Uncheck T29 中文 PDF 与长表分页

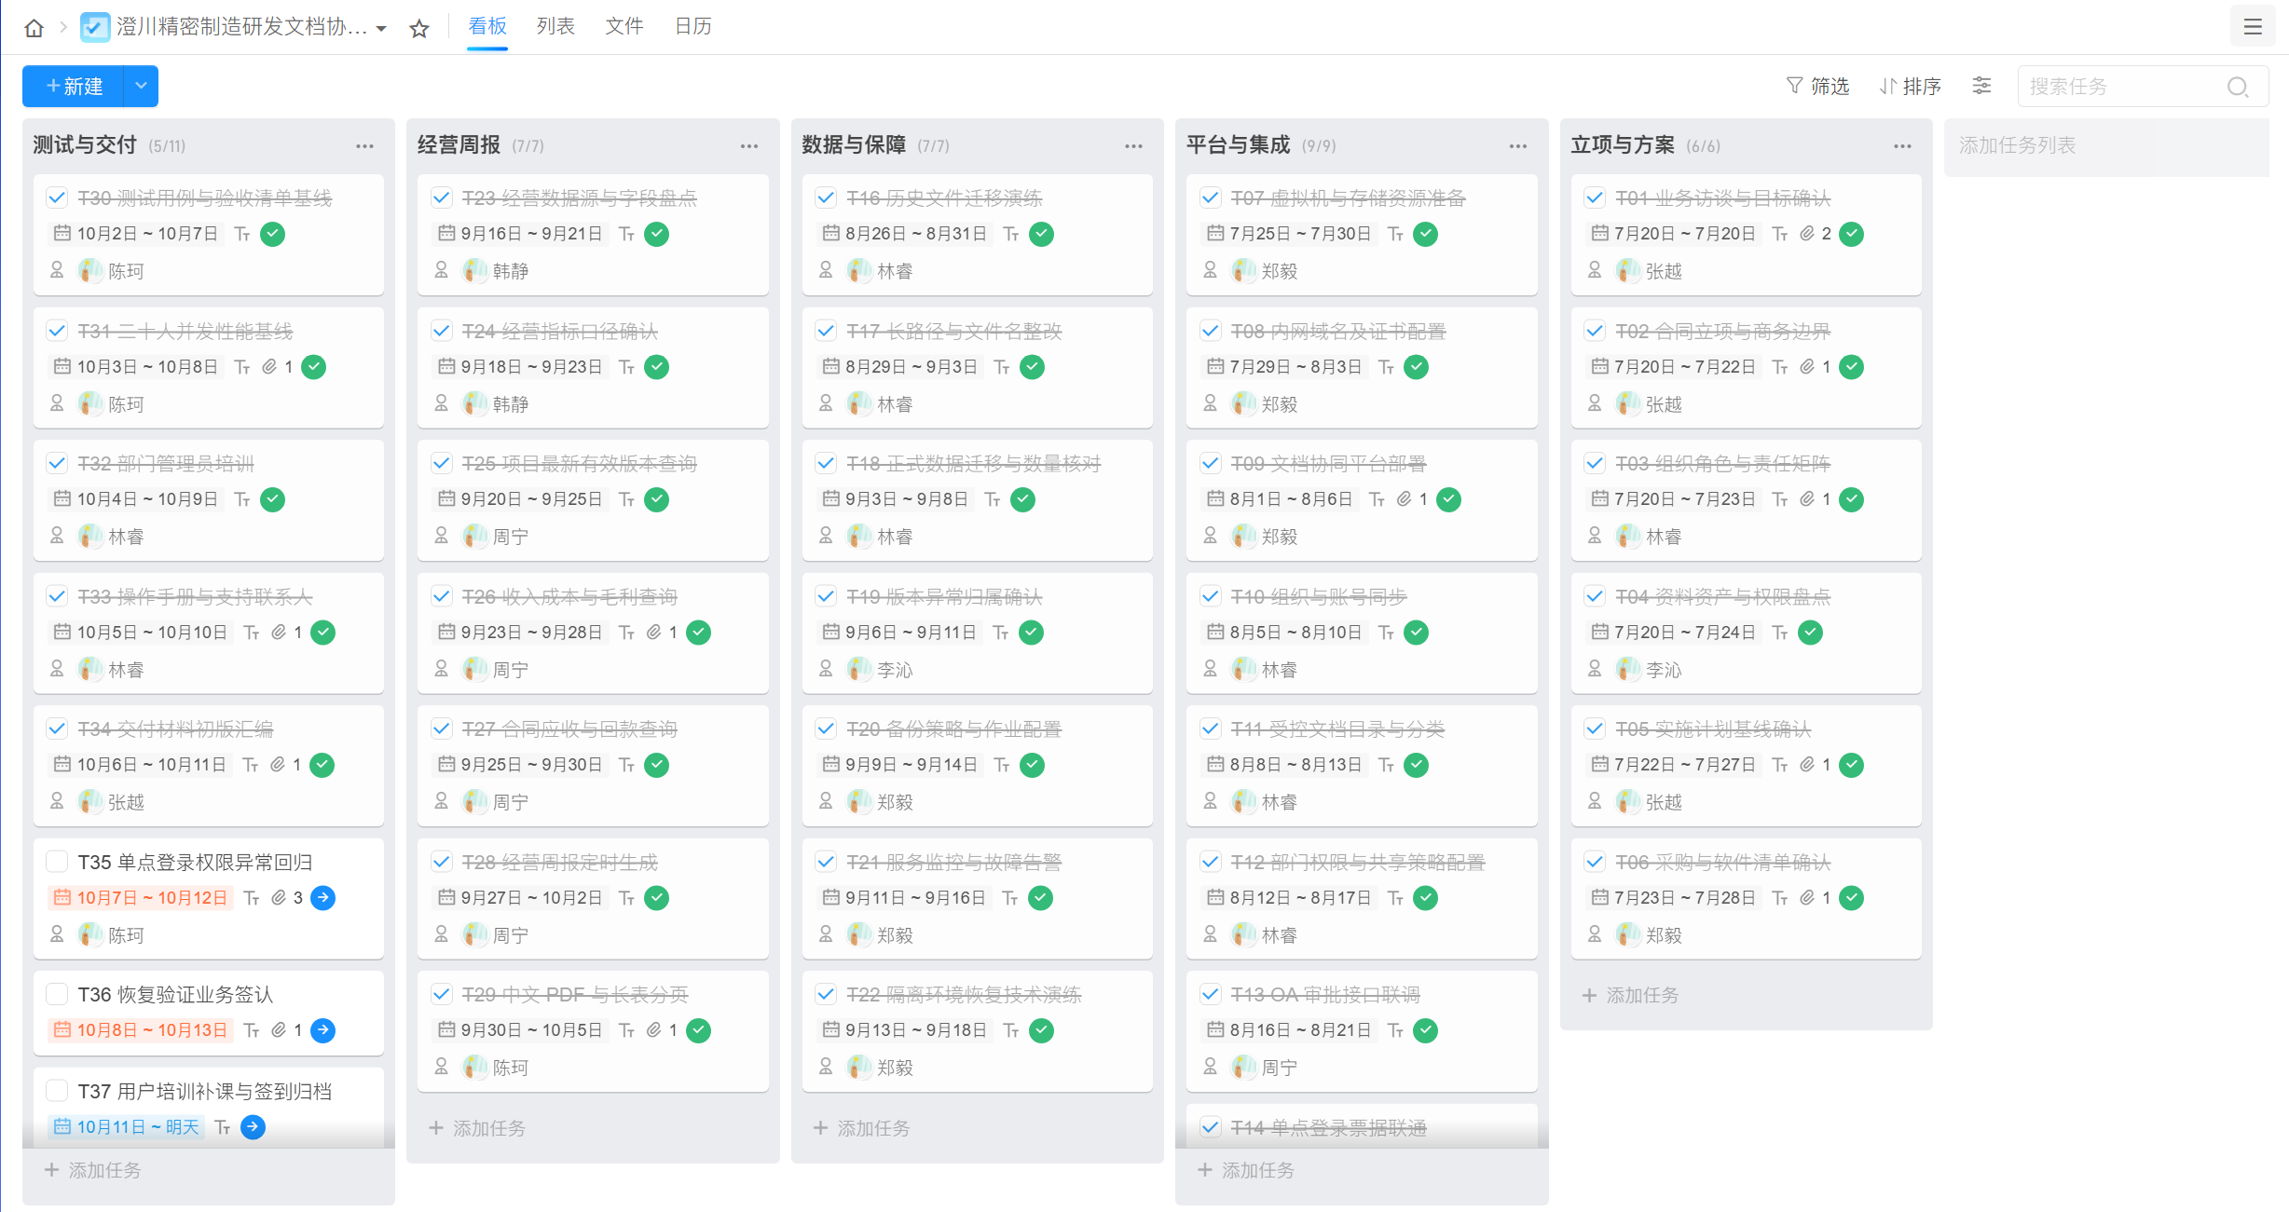tap(442, 994)
